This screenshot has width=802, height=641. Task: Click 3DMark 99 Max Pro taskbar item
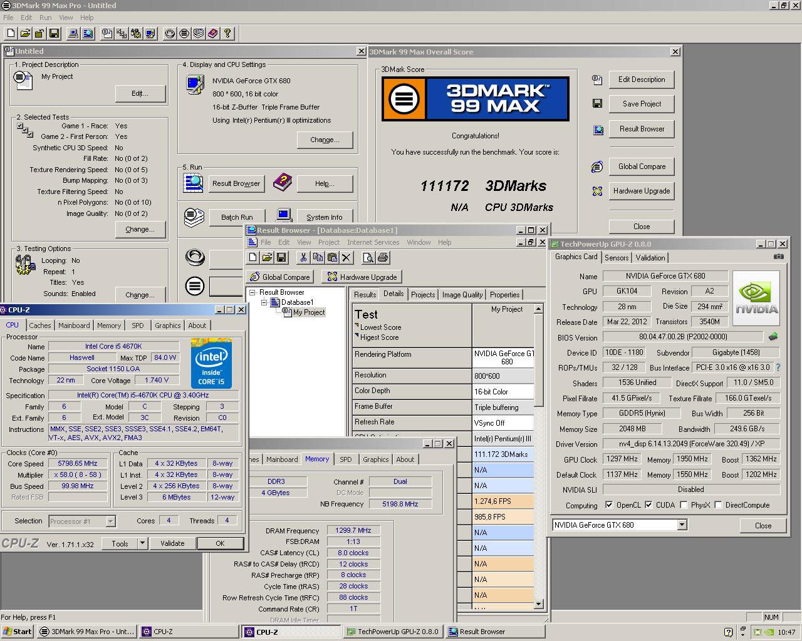click(x=86, y=632)
